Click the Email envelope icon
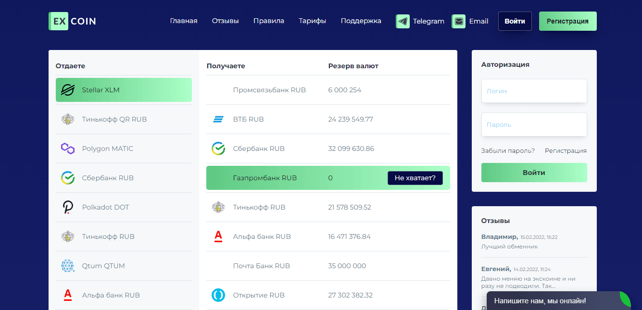Screen dimensions: 642x310 coord(459,21)
